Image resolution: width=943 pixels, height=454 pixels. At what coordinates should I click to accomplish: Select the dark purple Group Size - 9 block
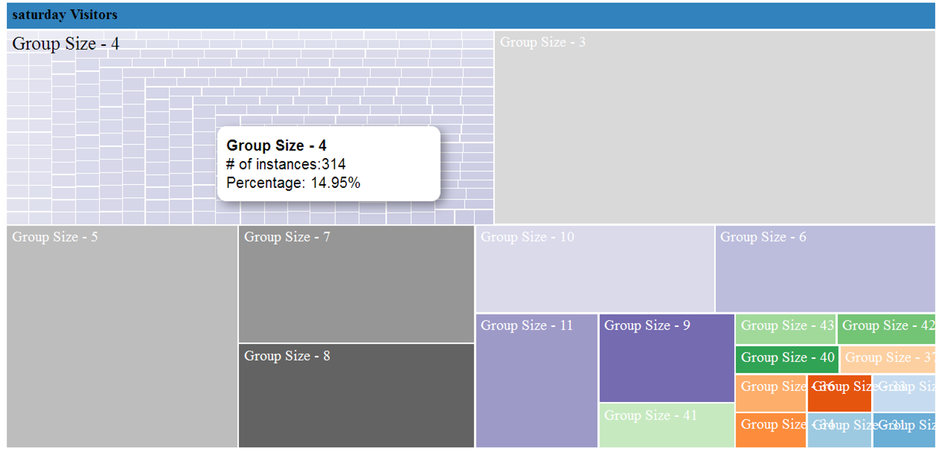tap(666, 359)
